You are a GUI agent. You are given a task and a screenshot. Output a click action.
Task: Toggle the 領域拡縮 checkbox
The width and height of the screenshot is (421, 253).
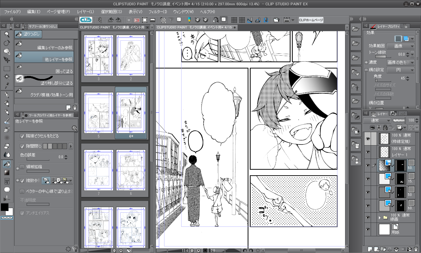tap(22, 167)
